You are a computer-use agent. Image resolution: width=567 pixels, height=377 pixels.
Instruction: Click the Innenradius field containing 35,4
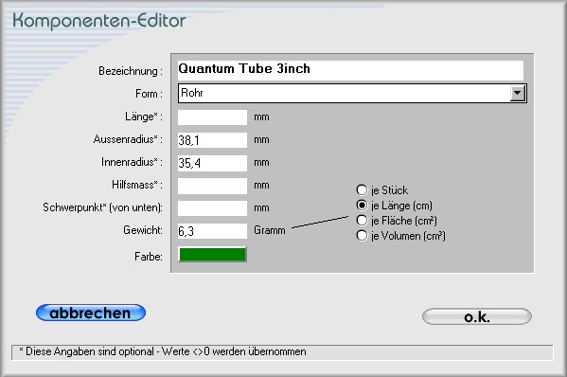[x=212, y=163]
